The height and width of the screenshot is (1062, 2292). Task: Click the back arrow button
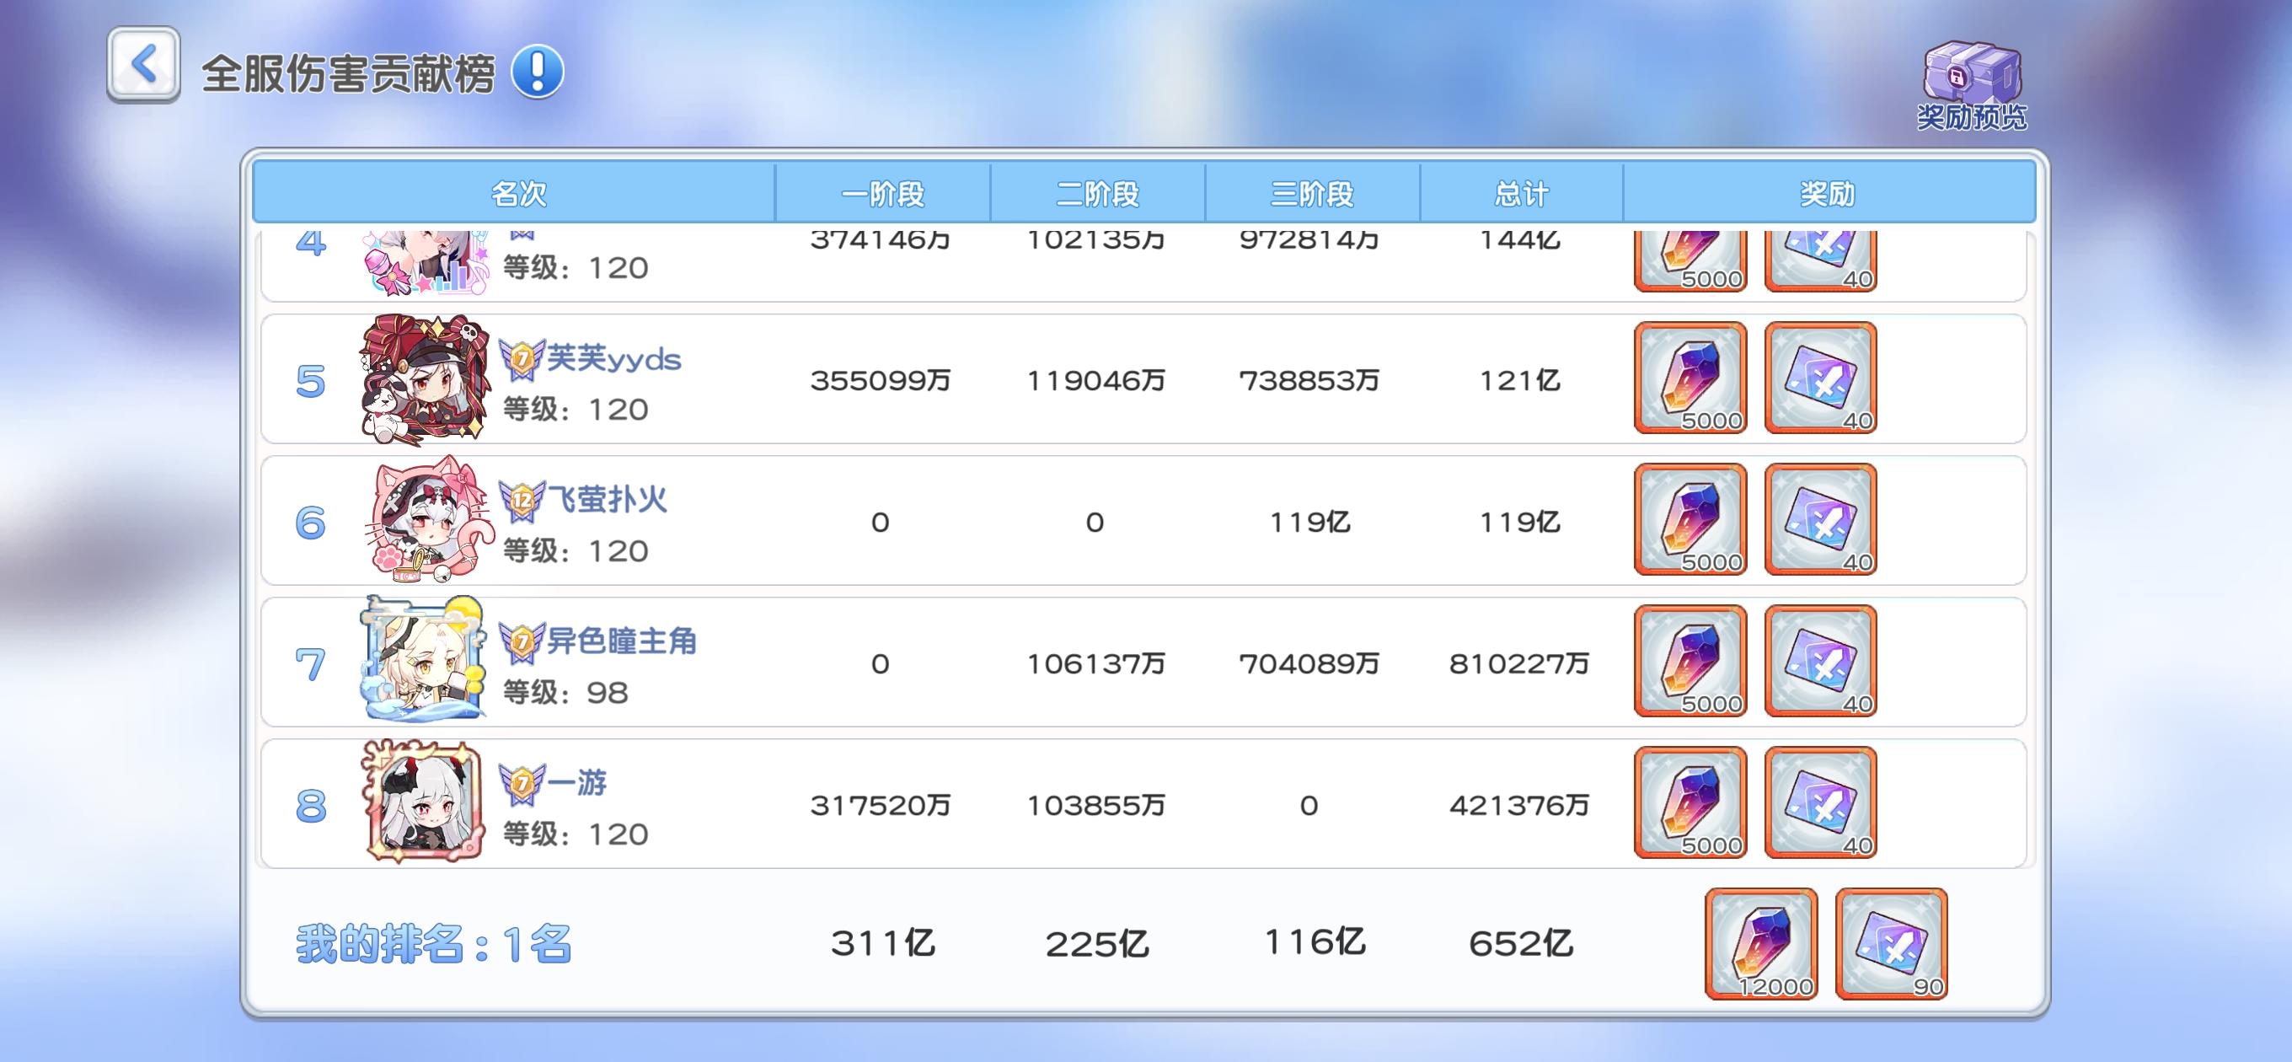coord(143,65)
